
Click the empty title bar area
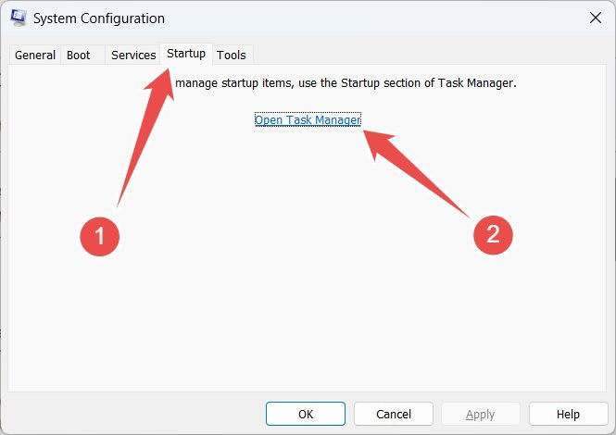[x=373, y=18]
